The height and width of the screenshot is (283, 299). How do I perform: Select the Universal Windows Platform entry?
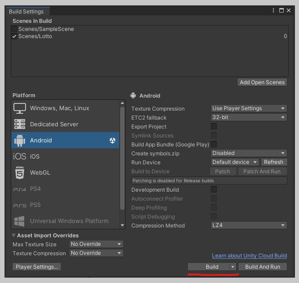[65, 221]
